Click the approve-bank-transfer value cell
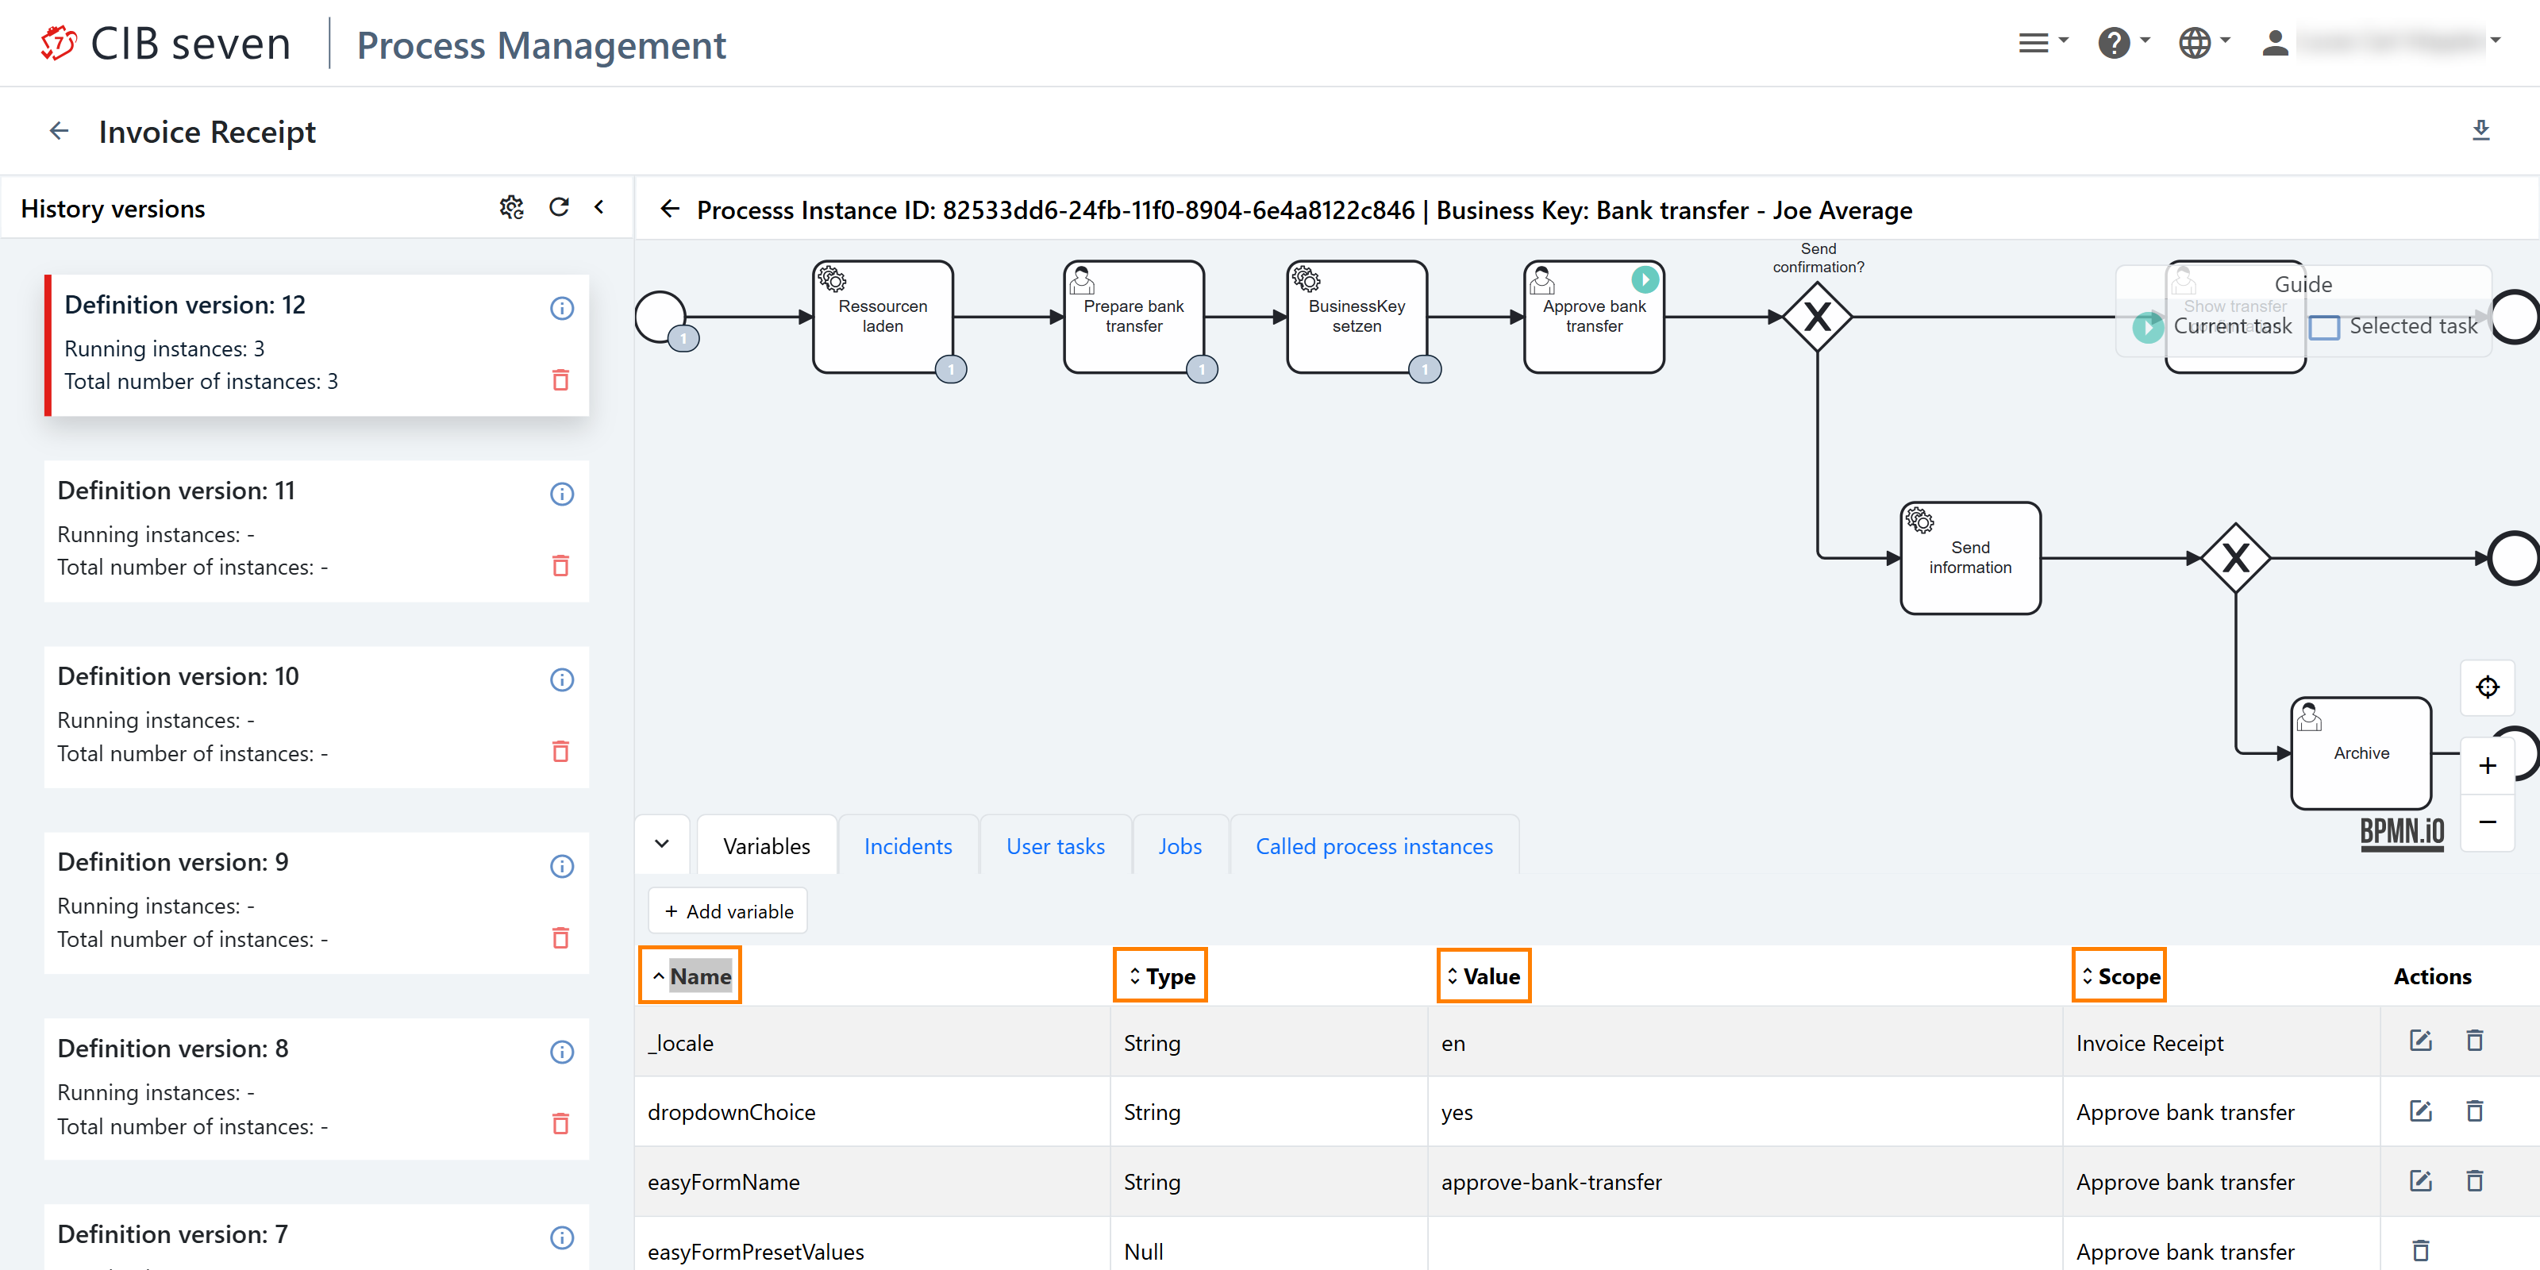Viewport: 2540px width, 1270px height. 1745,1181
